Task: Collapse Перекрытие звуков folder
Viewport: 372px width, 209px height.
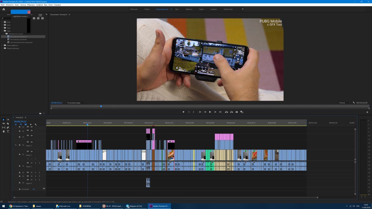Action: point(4,34)
